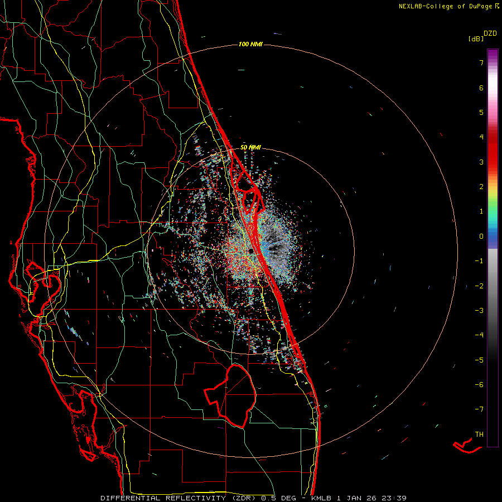Click the NEXLAB-College of DuPage header text

[448, 6]
